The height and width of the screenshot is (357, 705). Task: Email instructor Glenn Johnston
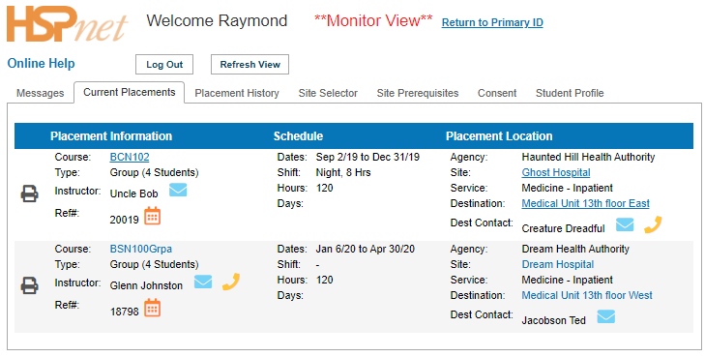coord(203,282)
